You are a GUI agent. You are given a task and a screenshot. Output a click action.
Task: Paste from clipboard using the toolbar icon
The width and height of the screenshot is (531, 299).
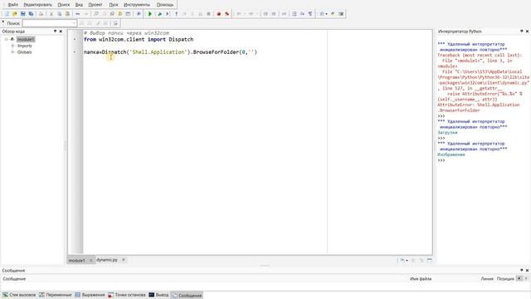click(67, 14)
